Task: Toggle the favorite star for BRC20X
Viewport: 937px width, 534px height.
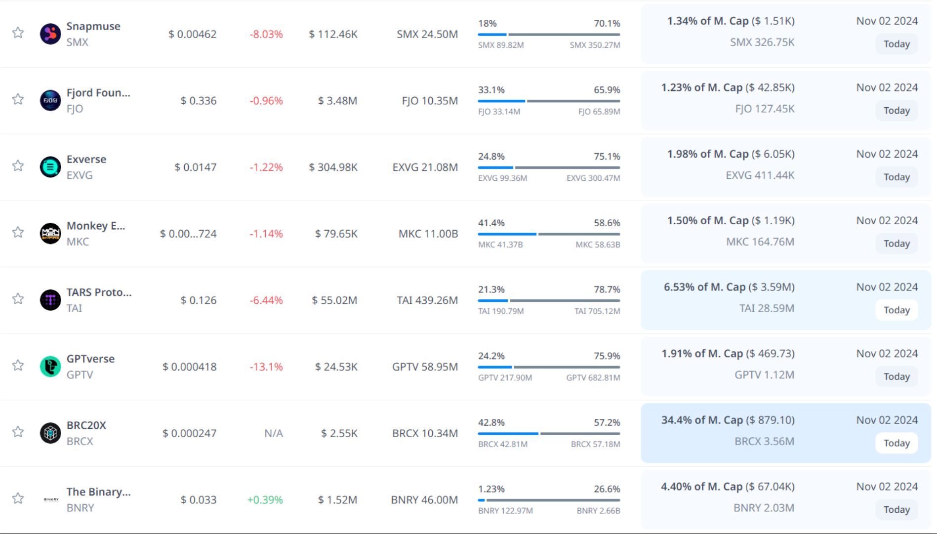Action: tap(18, 432)
